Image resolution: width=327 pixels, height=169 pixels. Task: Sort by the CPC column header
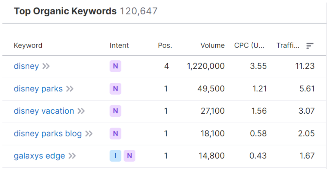pos(249,46)
